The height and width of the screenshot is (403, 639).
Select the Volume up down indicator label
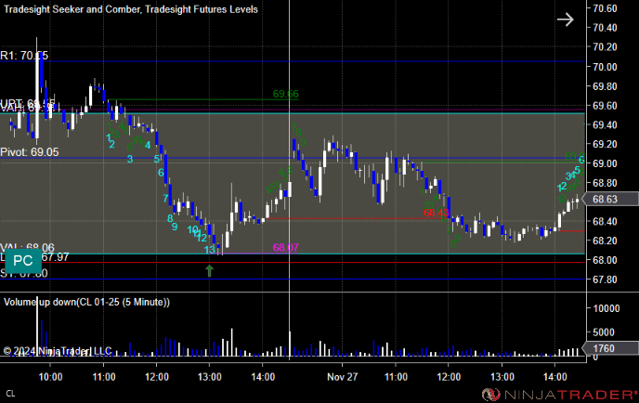click(86, 303)
